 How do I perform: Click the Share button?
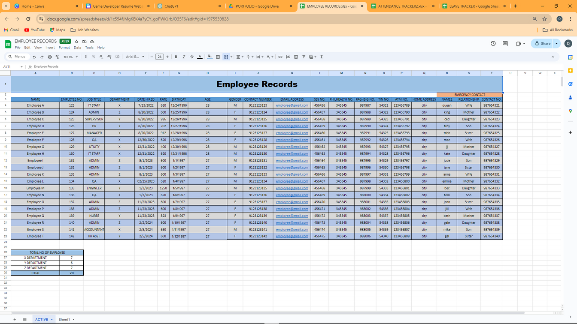542,44
